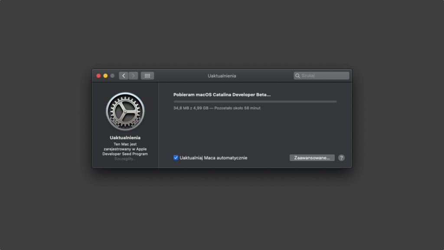Open the grid of all preference panes

pos(147,76)
